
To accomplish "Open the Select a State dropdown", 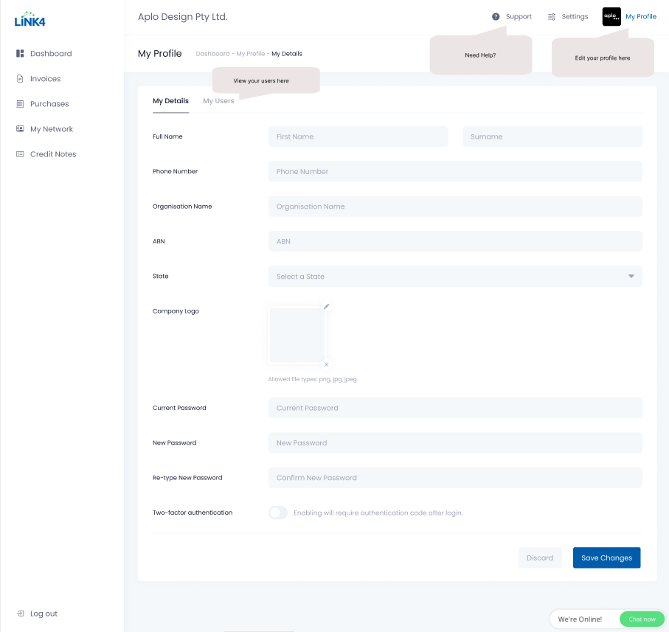I will click(455, 277).
